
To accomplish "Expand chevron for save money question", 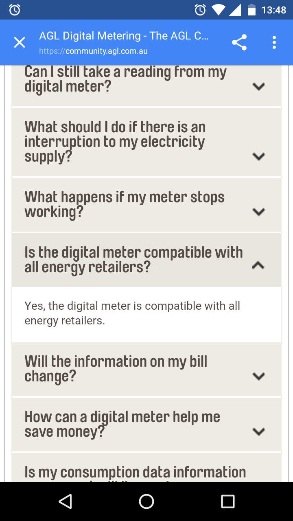I will (x=258, y=431).
